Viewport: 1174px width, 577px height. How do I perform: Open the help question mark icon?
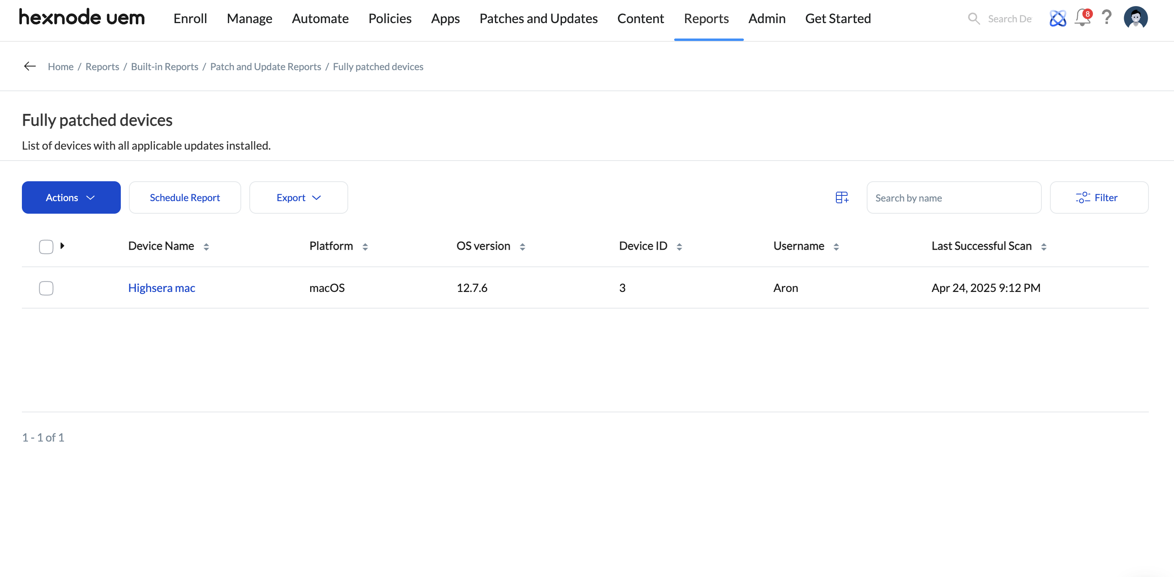point(1107,18)
